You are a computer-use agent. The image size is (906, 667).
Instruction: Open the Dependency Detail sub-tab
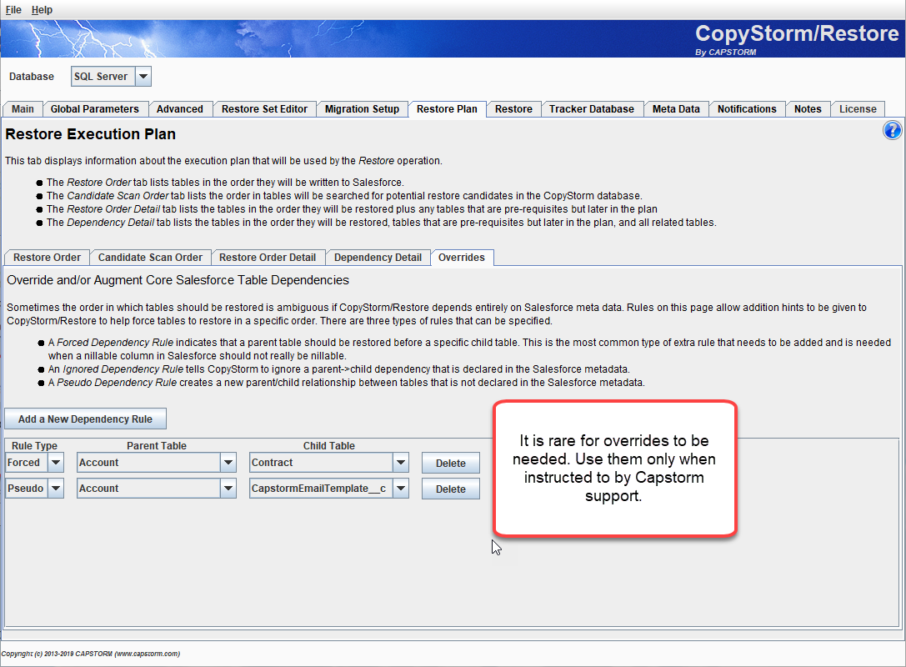(x=378, y=258)
